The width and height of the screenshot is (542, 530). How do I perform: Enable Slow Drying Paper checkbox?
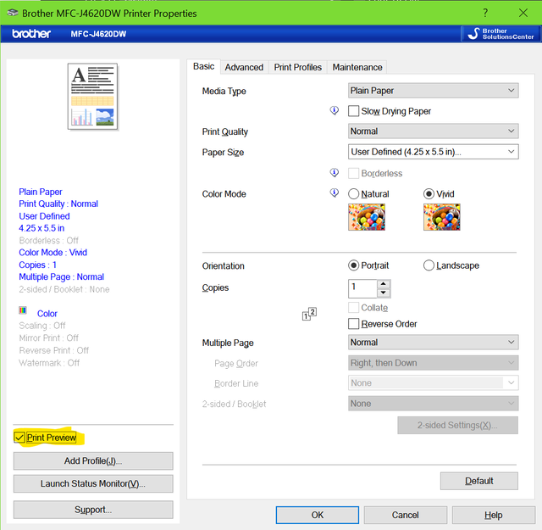[353, 111]
